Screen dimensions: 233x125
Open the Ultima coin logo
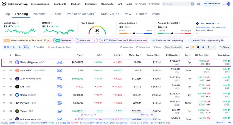click(17, 95)
